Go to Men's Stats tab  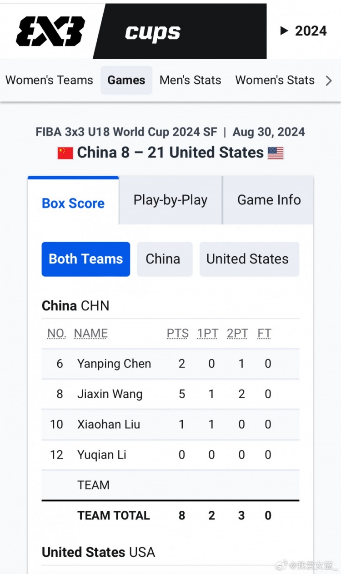click(x=191, y=80)
